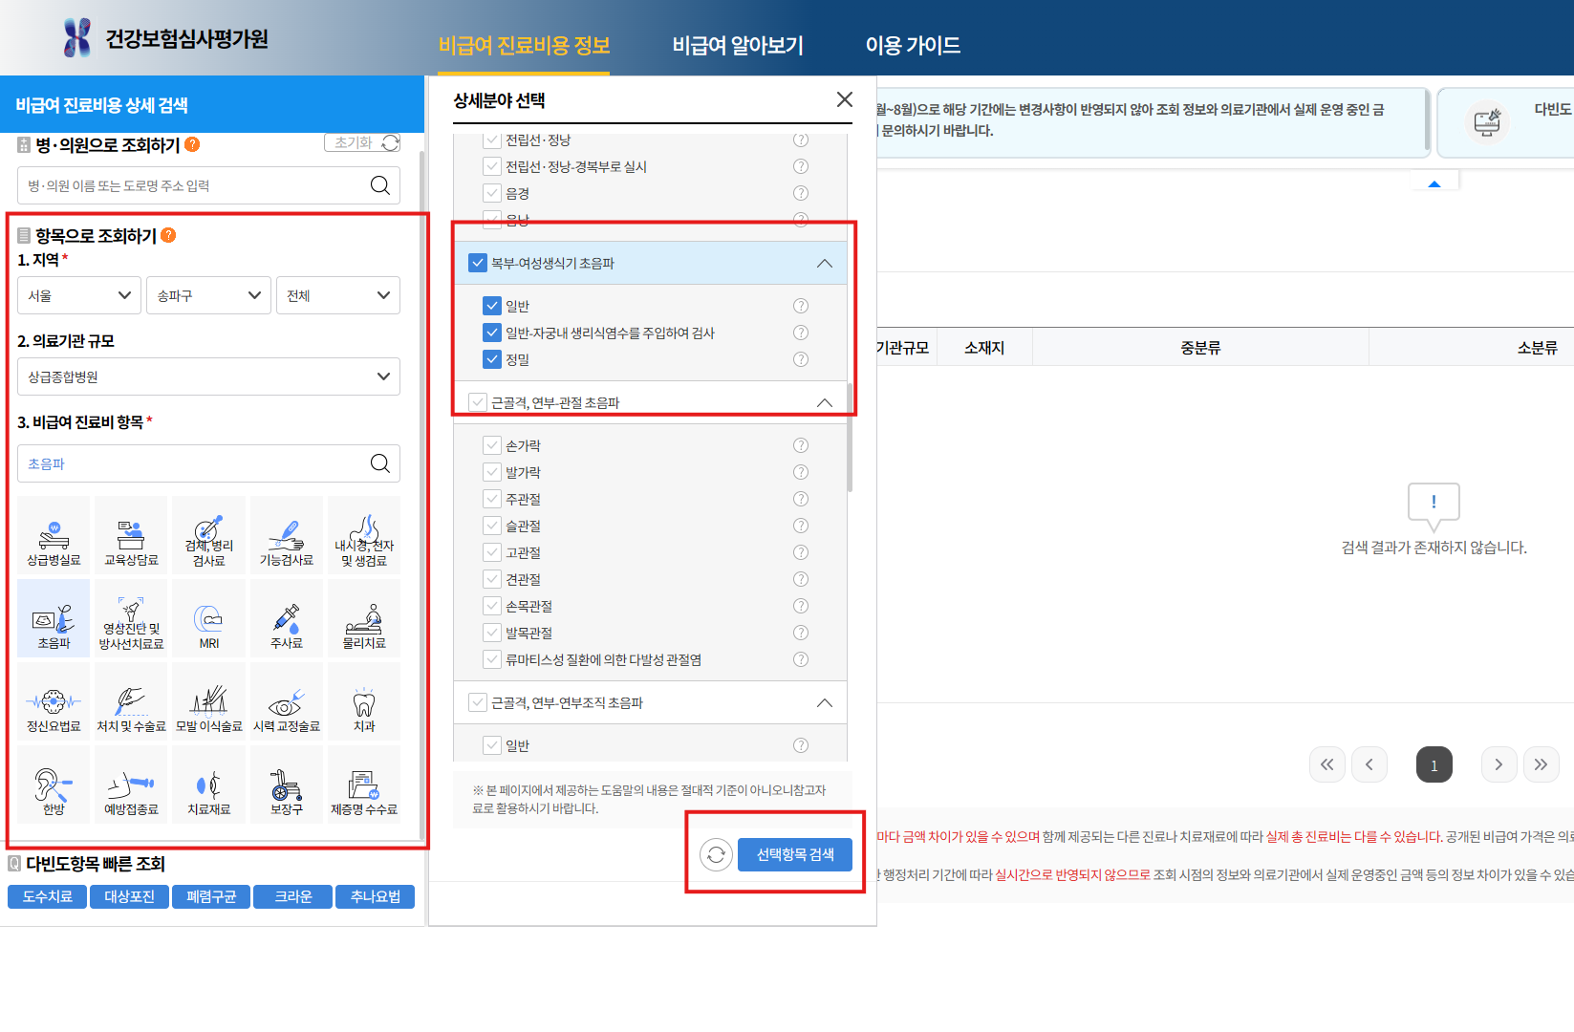The height and width of the screenshot is (1032, 1574).
Task: Uncheck the 정밀 checkbox
Action: [x=492, y=359]
